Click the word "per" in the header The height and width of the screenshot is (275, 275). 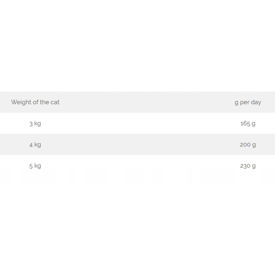tap(244, 102)
